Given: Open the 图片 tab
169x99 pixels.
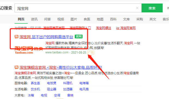Looking at the screenshot, I should 74,19.
